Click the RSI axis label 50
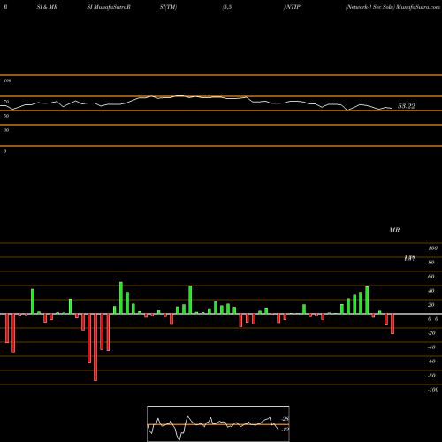 click(x=6, y=116)
